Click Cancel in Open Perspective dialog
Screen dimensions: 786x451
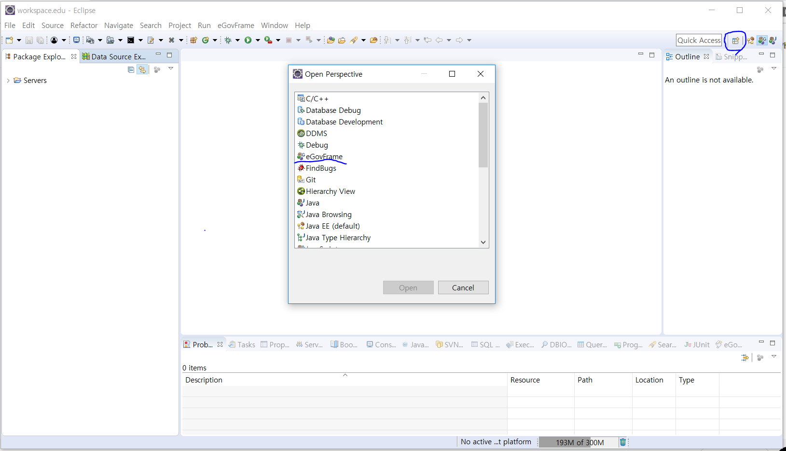(463, 287)
